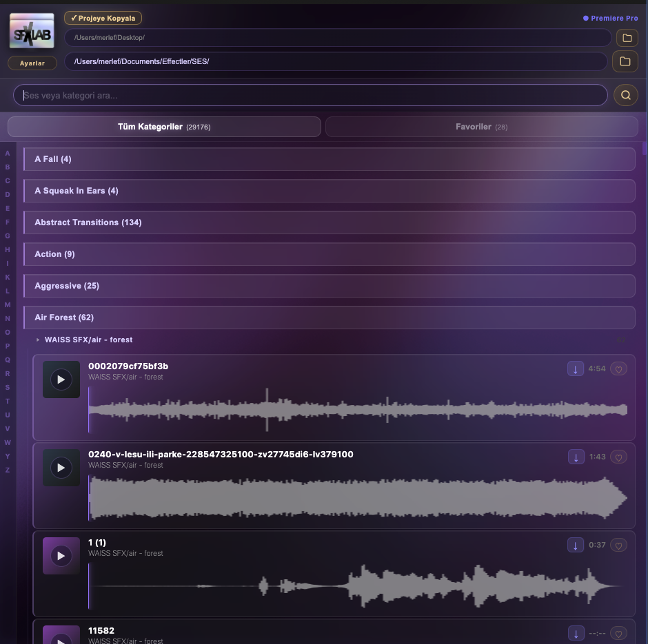Browse for the SES library folder
The height and width of the screenshot is (644, 648).
(x=625, y=61)
